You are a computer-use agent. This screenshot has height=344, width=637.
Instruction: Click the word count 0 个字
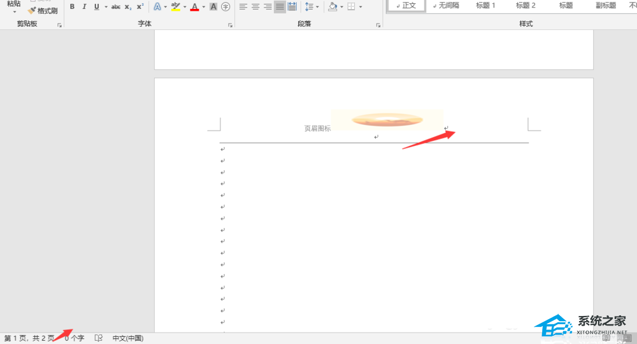pyautogui.click(x=75, y=338)
